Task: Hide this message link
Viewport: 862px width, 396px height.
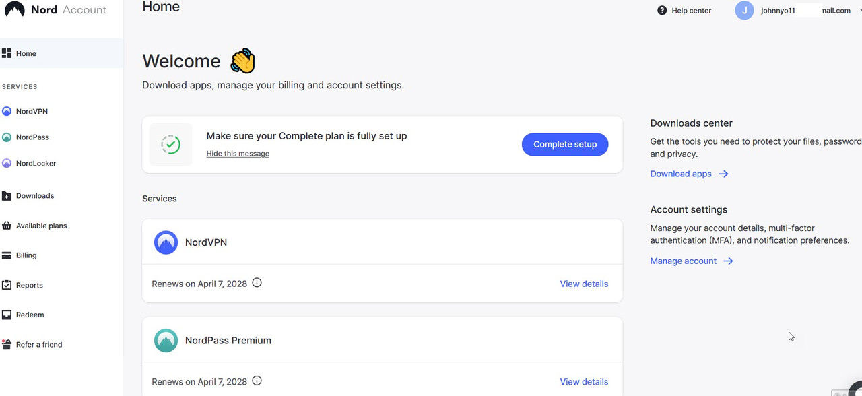Action: [x=238, y=154]
